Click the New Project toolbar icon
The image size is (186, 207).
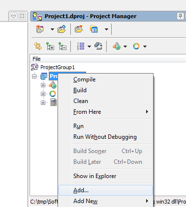click(39, 29)
